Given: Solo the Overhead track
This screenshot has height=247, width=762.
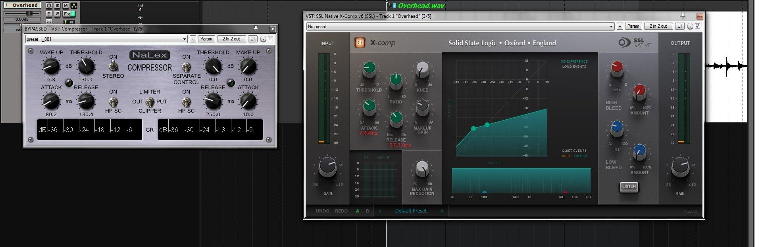Looking at the screenshot, I should tap(57, 6).
